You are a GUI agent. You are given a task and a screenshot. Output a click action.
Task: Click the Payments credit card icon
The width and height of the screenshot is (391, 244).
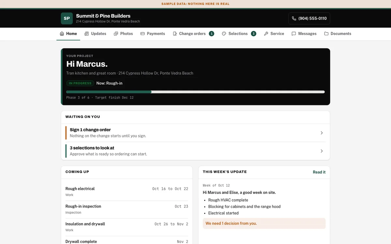(142, 34)
